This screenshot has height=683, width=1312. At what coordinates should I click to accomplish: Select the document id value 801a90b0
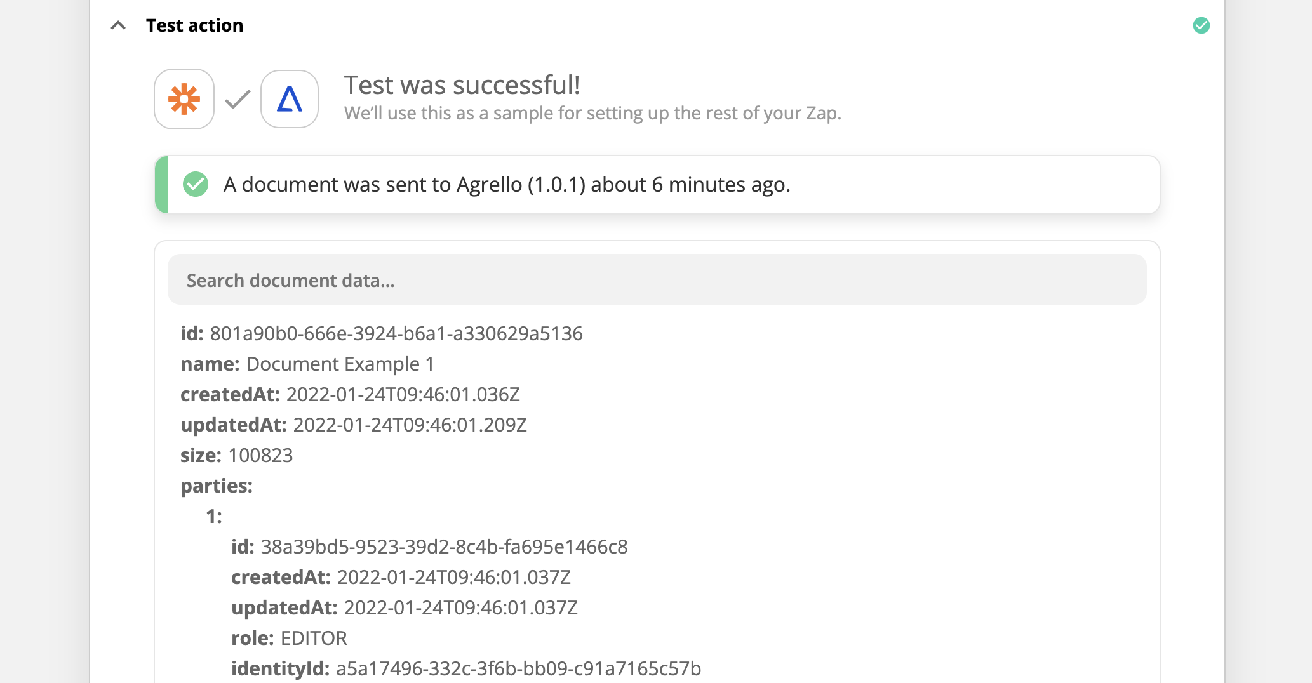point(396,333)
